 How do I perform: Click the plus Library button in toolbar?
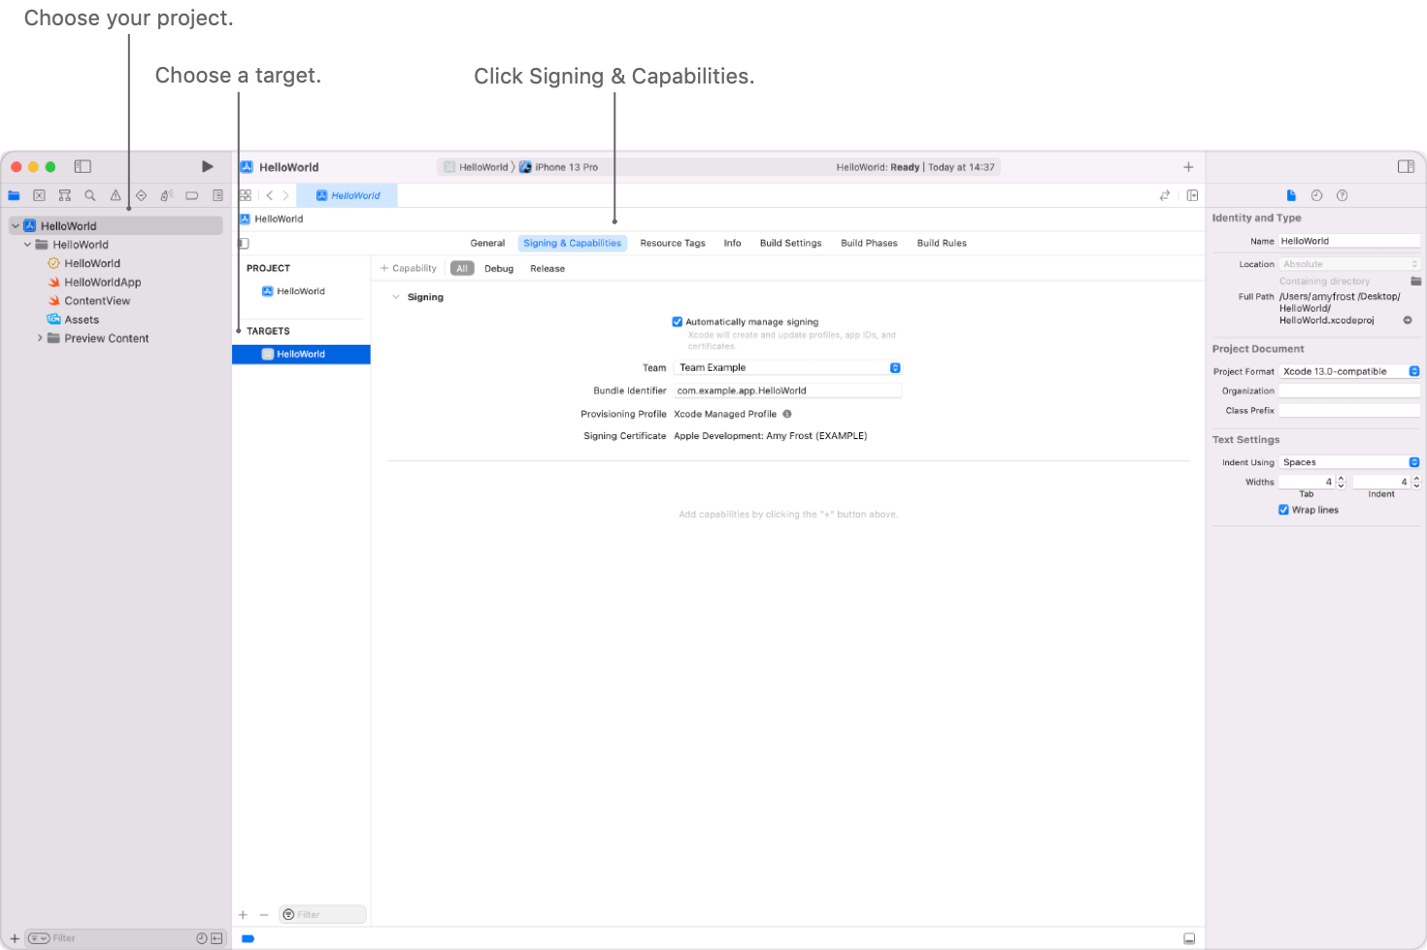tap(1188, 167)
